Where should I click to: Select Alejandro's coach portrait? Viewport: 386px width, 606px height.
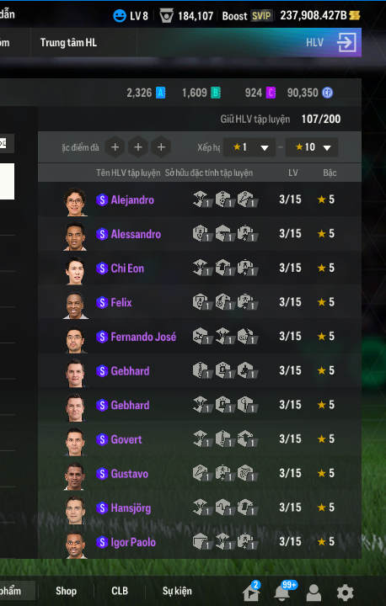[75, 202]
